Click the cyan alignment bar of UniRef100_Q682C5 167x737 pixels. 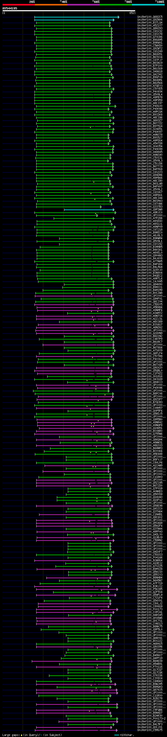(x=77, y=17)
